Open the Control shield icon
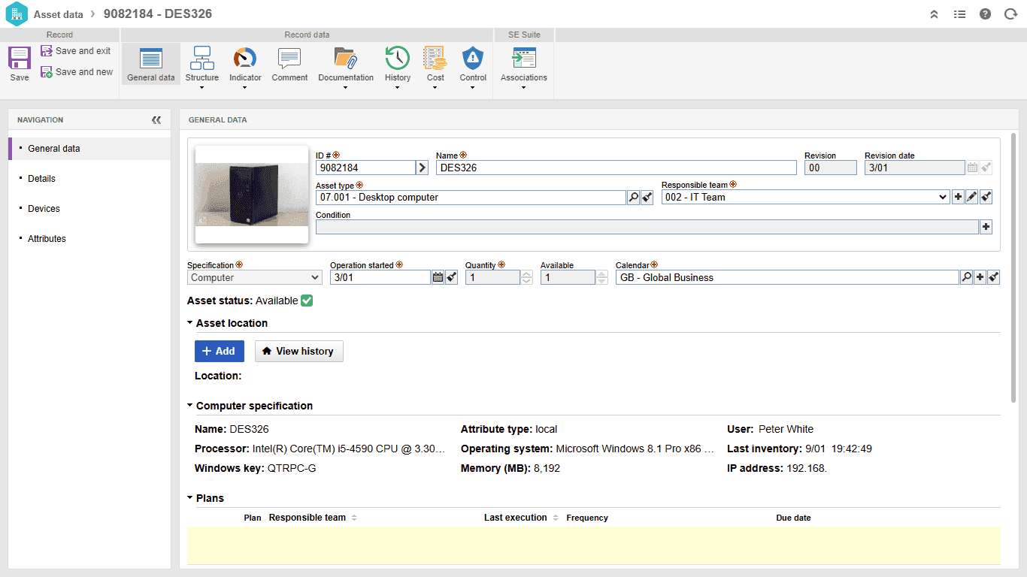Image resolution: width=1027 pixels, height=577 pixels. pyautogui.click(x=473, y=58)
